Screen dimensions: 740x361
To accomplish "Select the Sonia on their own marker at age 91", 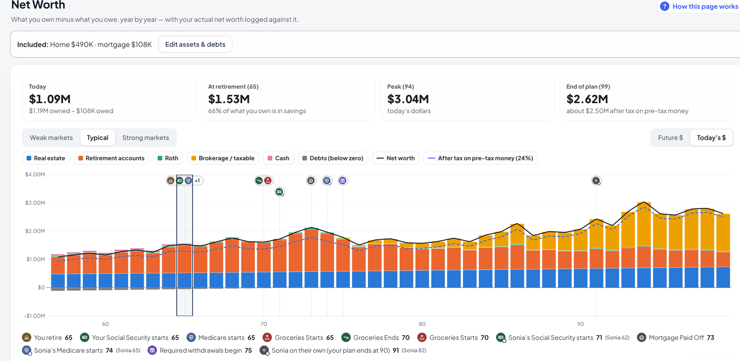I will click(x=596, y=181).
